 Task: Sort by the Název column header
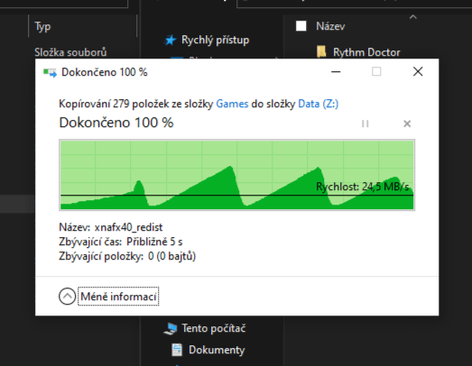tap(330, 26)
